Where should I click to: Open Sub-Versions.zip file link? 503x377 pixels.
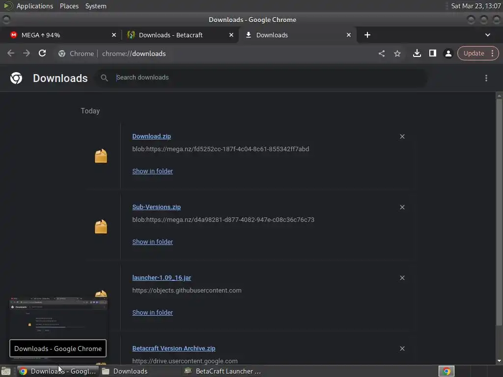point(156,207)
